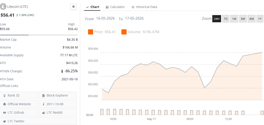Click the Low value $55.66
The width and height of the screenshot is (264, 125).
click(5, 29)
